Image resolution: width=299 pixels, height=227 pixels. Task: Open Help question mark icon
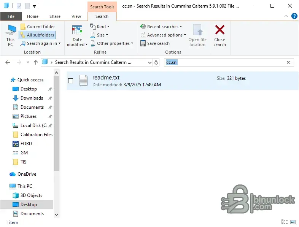tap(294, 16)
